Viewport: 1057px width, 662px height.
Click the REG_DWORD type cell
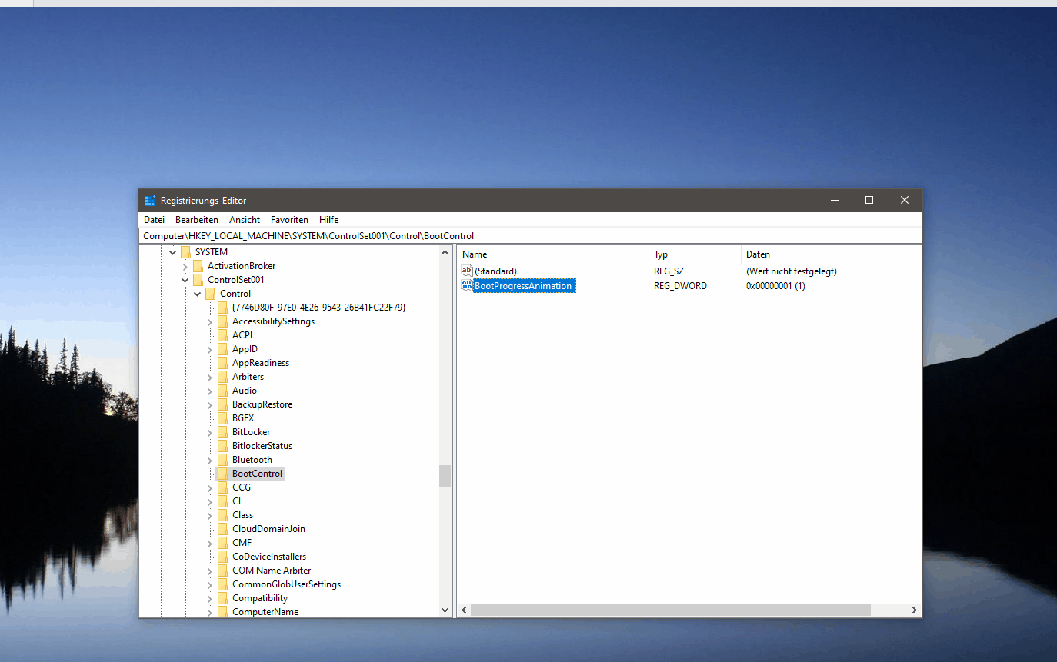pos(680,286)
